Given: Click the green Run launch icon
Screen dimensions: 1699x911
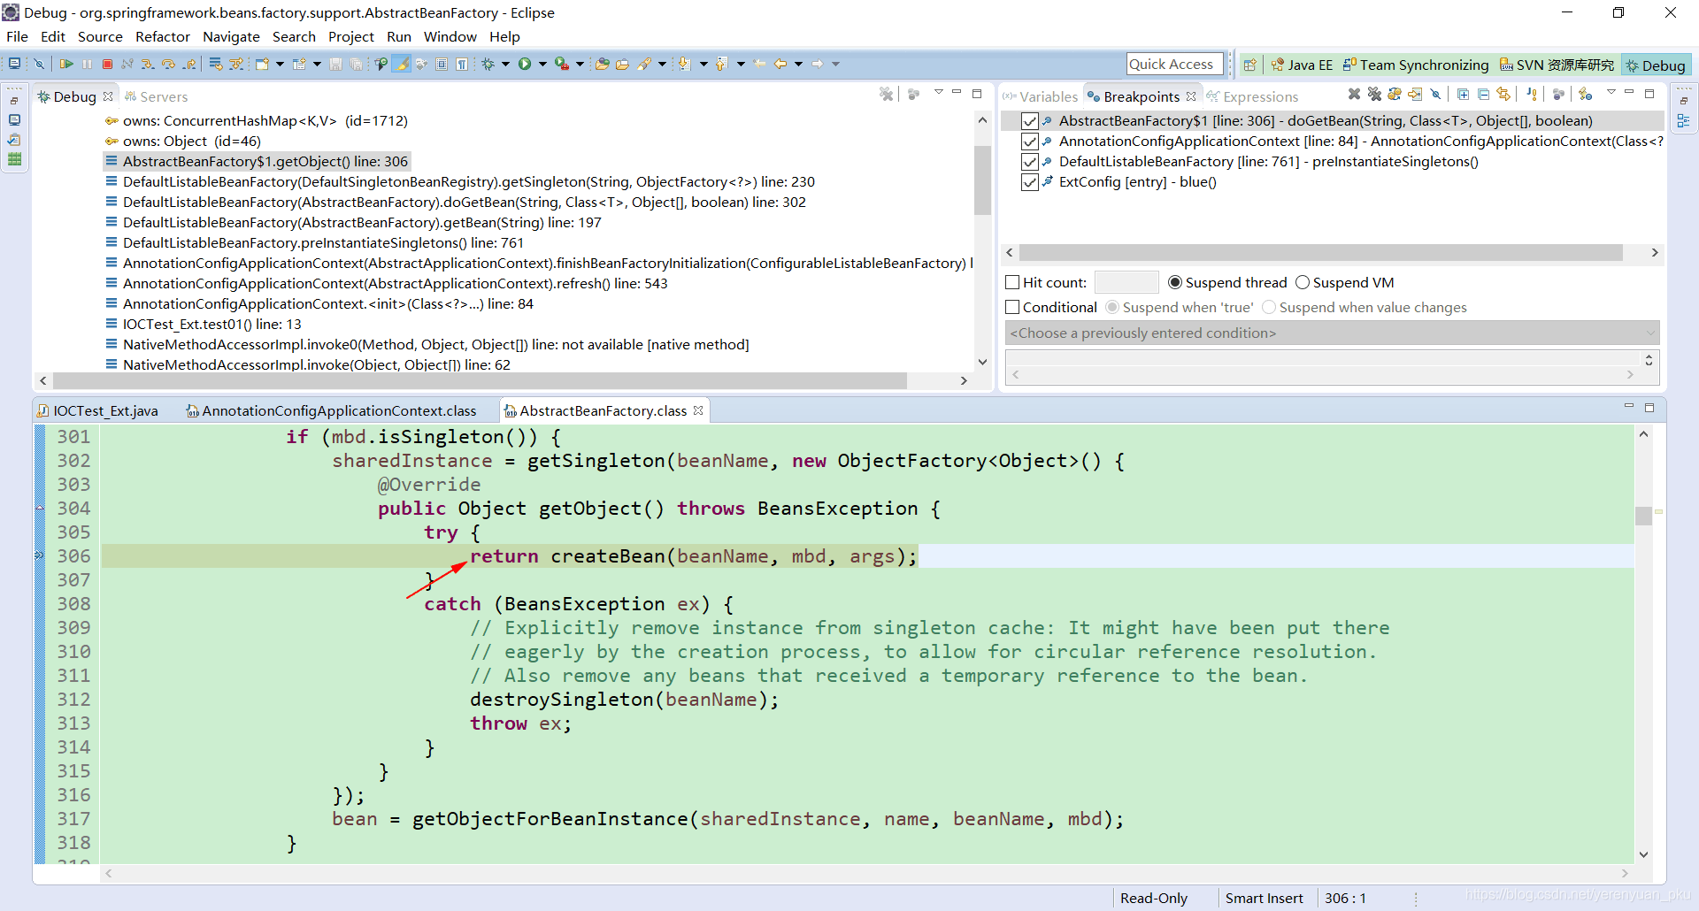Looking at the screenshot, I should click(x=525, y=64).
